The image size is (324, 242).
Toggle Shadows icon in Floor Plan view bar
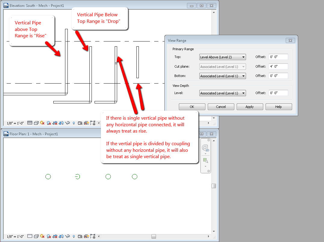pos(49,236)
